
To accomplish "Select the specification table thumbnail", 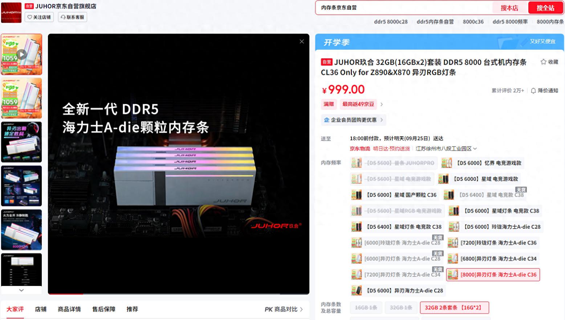I will click(22, 270).
